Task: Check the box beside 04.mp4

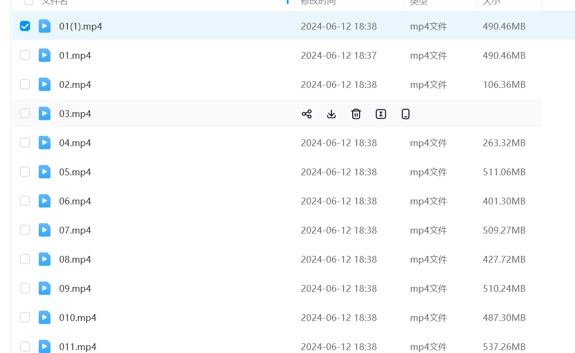Action: click(25, 143)
